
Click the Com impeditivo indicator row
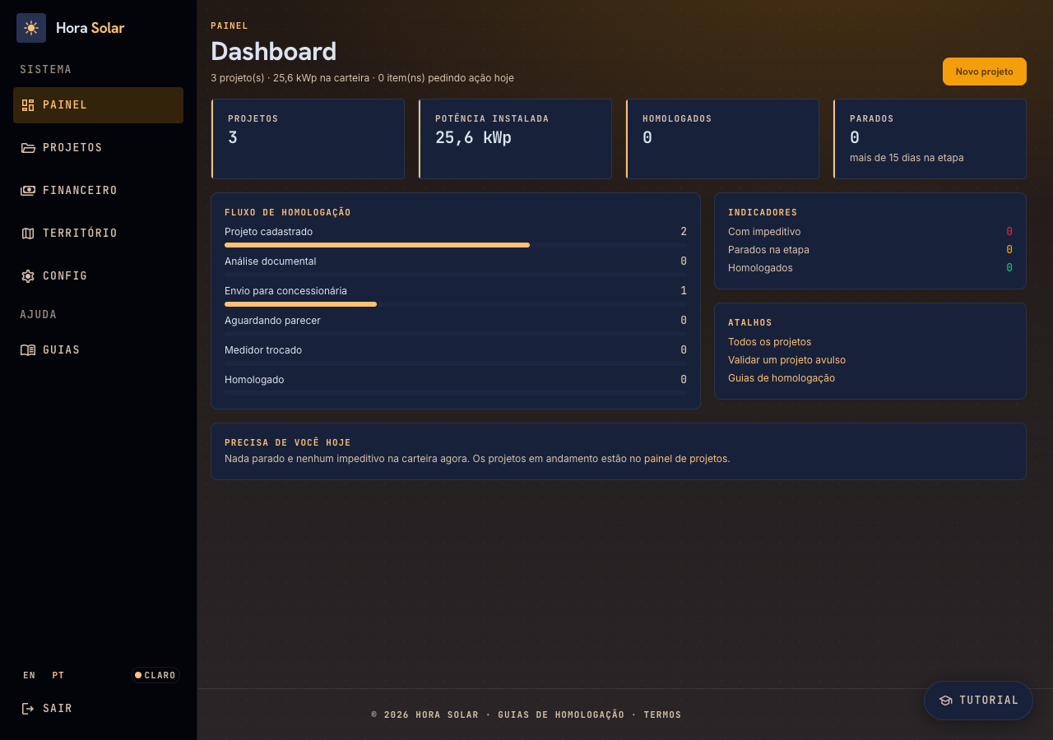tap(870, 232)
